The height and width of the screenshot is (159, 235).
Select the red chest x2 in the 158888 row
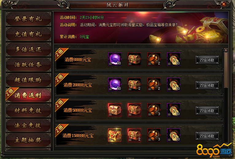134,135
